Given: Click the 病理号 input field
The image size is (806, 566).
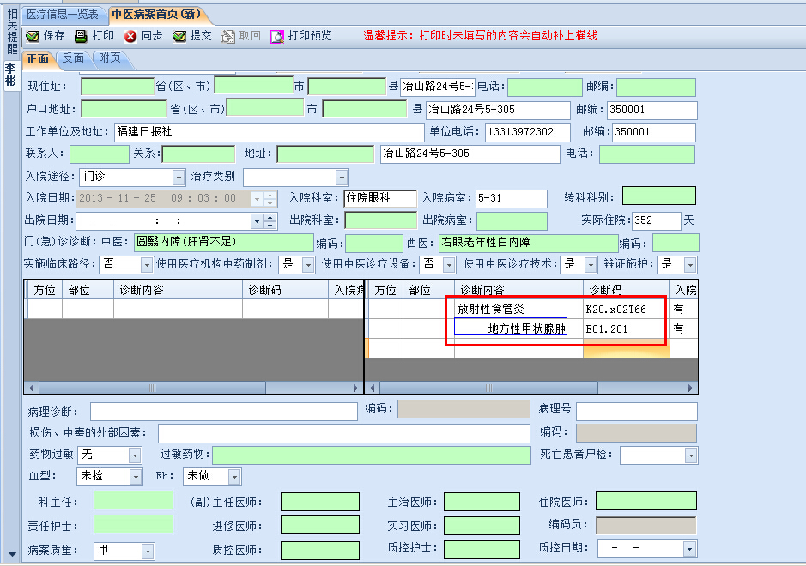Looking at the screenshot, I should [636, 412].
